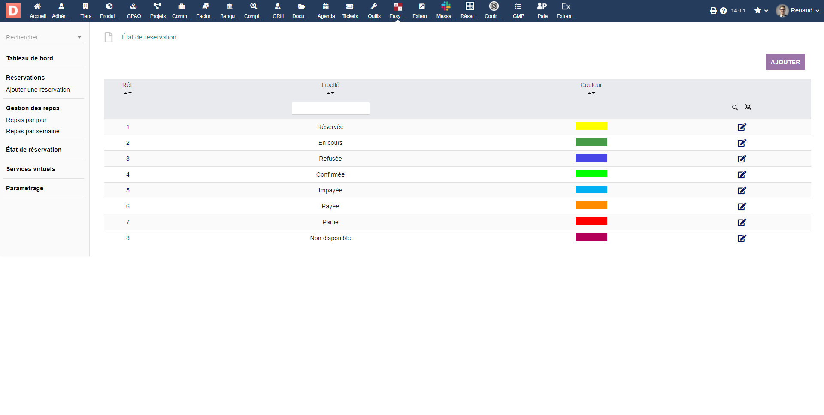Open the help question mark icon
The height and width of the screenshot is (415, 824).
723,11
